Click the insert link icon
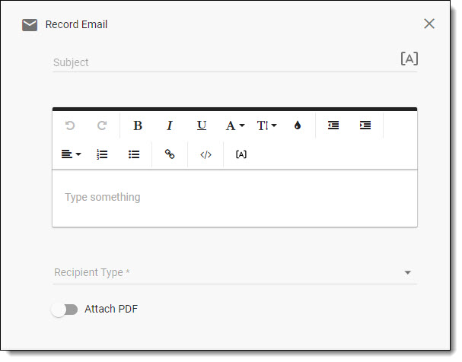Image resolution: width=462 pixels, height=362 pixels. 170,154
